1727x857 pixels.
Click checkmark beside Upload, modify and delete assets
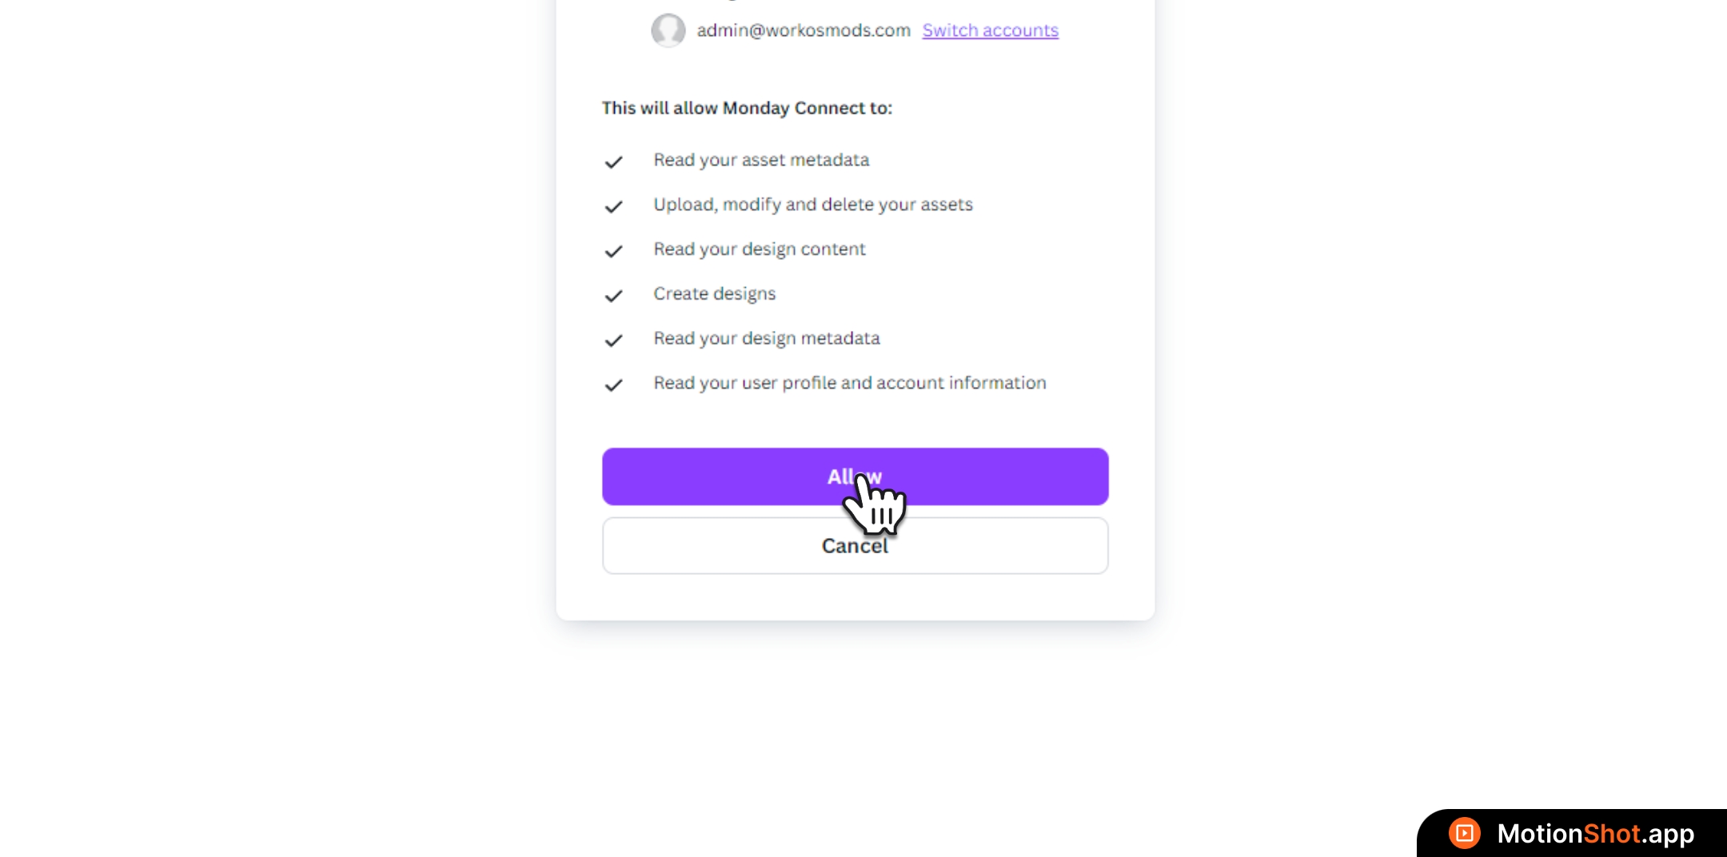pos(613,207)
